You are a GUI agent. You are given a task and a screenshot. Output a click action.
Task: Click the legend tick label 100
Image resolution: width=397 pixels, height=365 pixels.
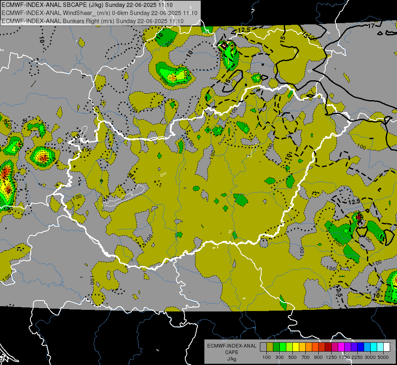pos(266,357)
